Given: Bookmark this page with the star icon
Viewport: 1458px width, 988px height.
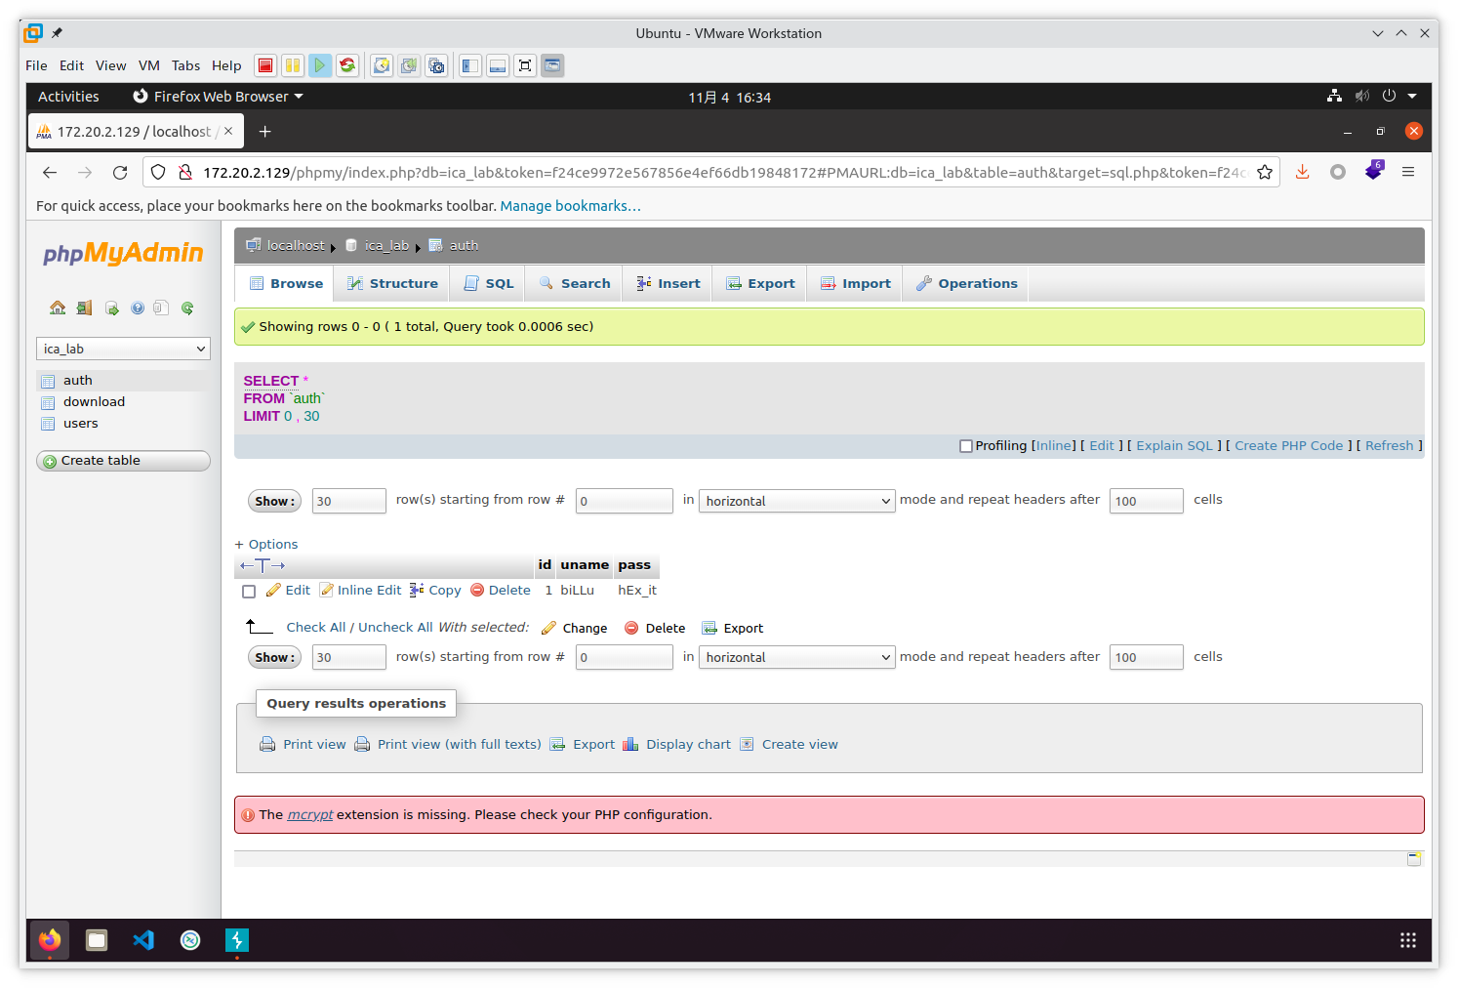Looking at the screenshot, I should pyautogui.click(x=1265, y=173).
